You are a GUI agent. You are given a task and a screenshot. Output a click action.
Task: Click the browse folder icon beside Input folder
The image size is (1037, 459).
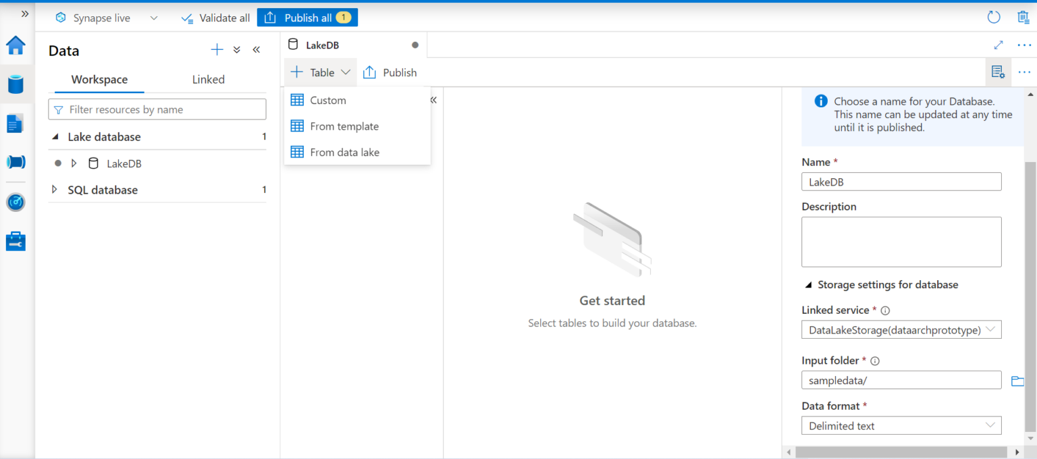click(1017, 381)
